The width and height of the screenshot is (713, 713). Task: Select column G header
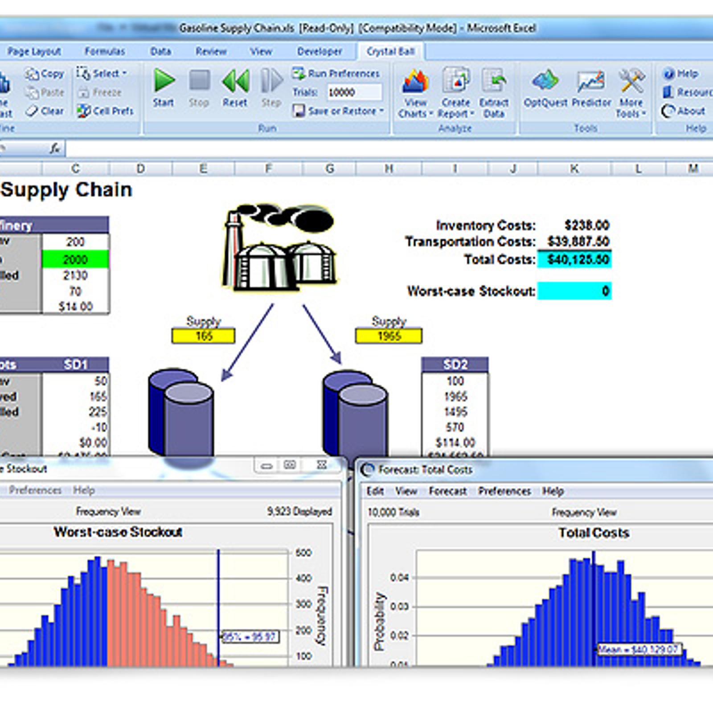pos(329,169)
